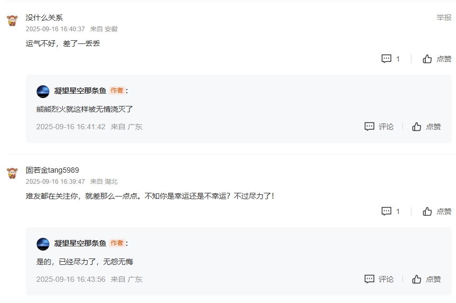Click comment icon on 无怨无悔 reply
Screen dimensions: 456x303
point(369,279)
